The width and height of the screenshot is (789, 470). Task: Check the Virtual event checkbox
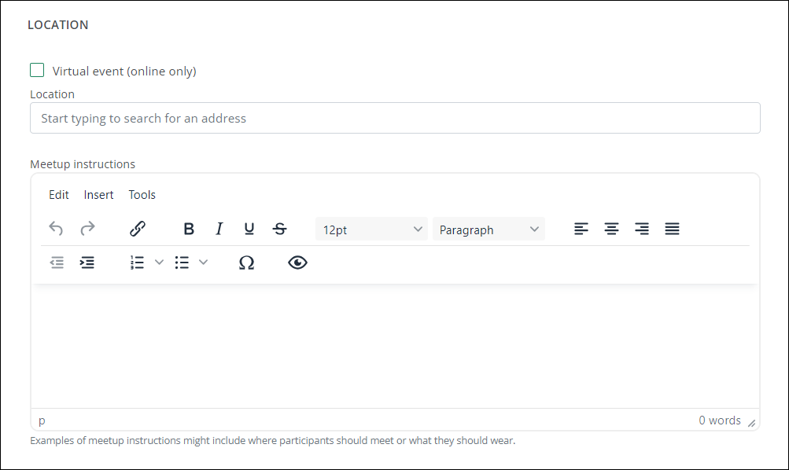[x=37, y=70]
